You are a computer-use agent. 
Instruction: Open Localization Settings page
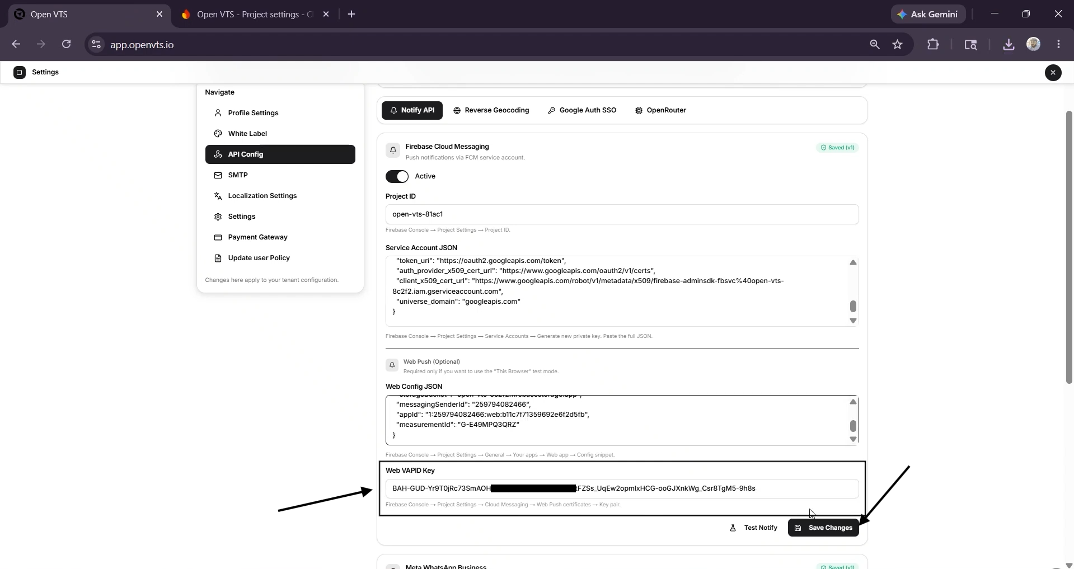pos(280,196)
